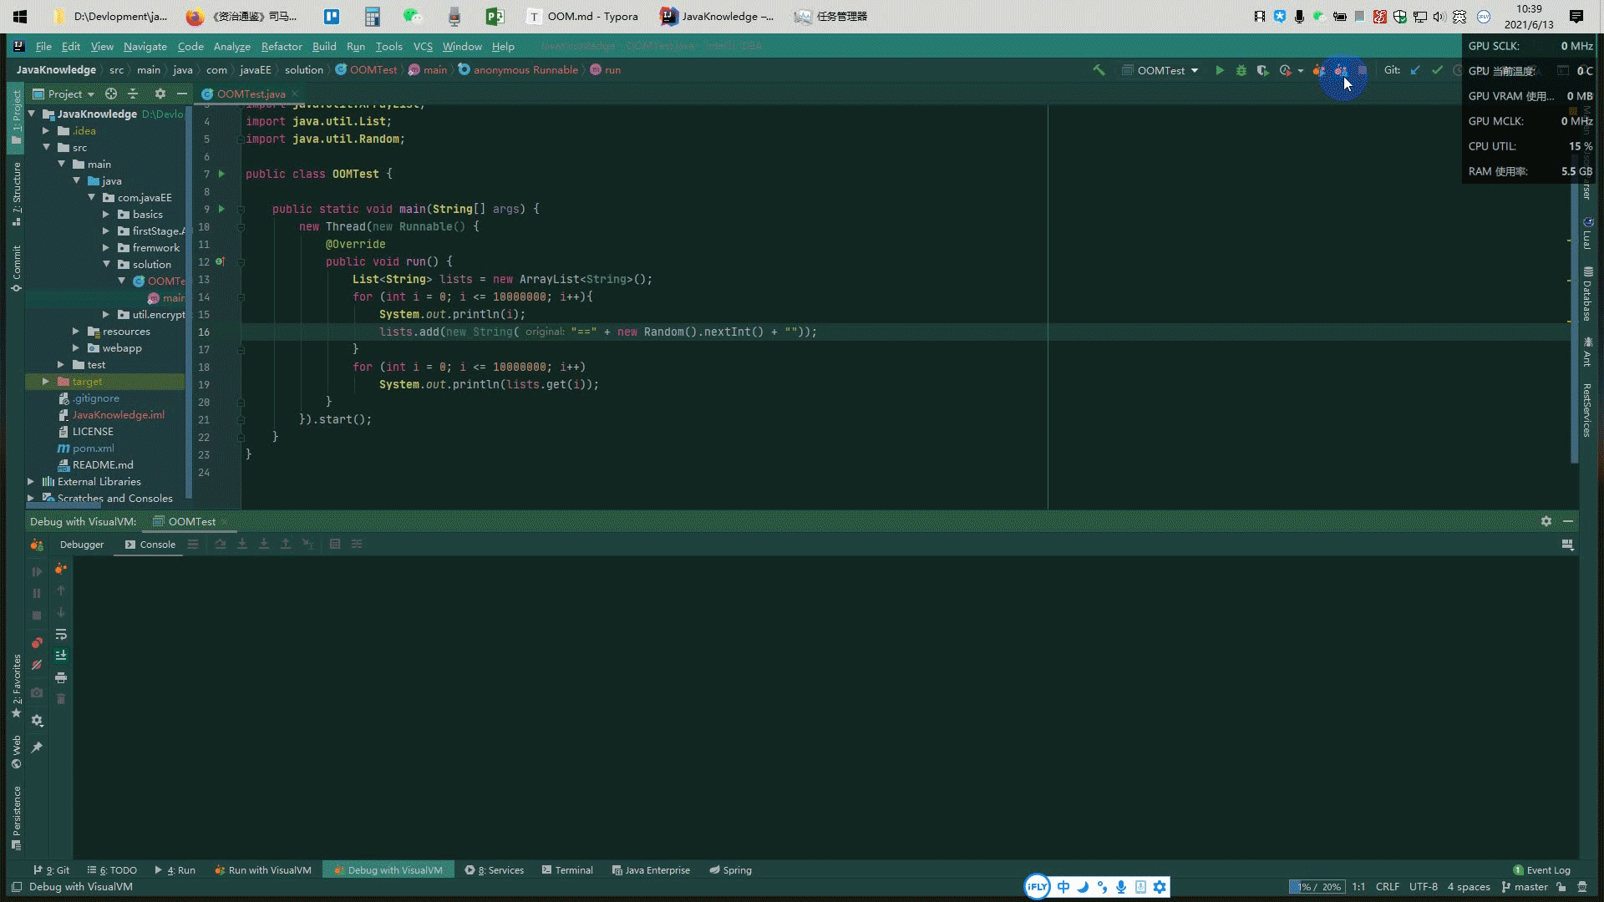
Task: Toggle soft-wrap in console panel
Action: tap(61, 635)
